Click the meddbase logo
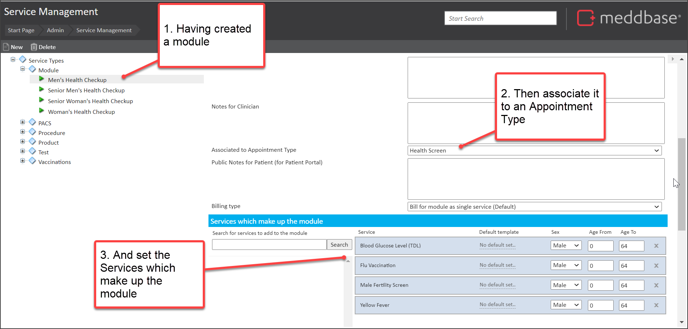The image size is (688, 329). (x=628, y=18)
